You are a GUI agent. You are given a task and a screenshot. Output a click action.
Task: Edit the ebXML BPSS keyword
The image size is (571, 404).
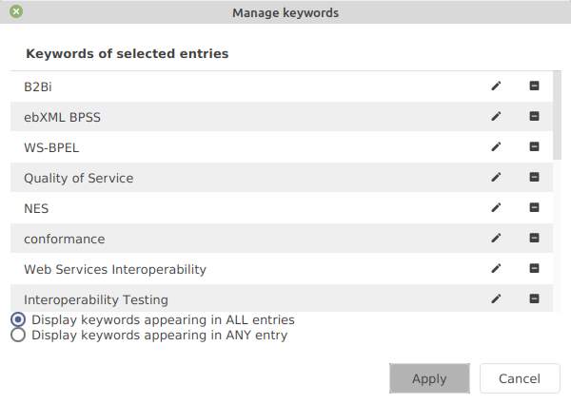(496, 117)
